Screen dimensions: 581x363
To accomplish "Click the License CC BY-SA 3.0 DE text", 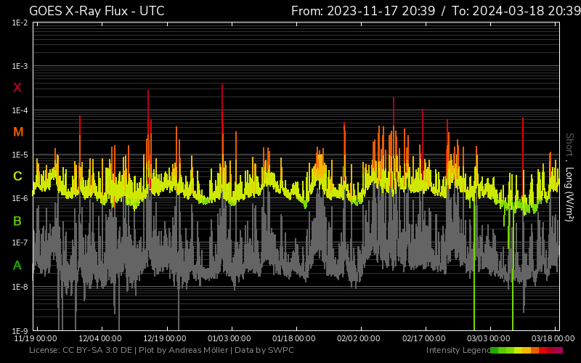I will 80,351.
